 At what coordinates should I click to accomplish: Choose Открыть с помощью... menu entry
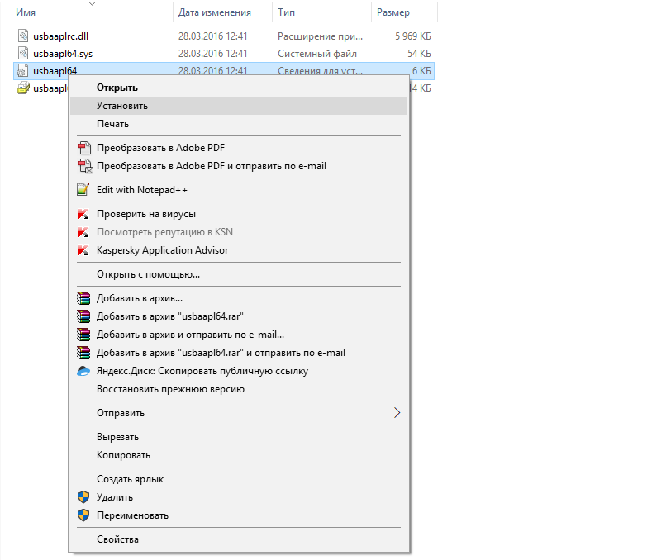tap(148, 274)
